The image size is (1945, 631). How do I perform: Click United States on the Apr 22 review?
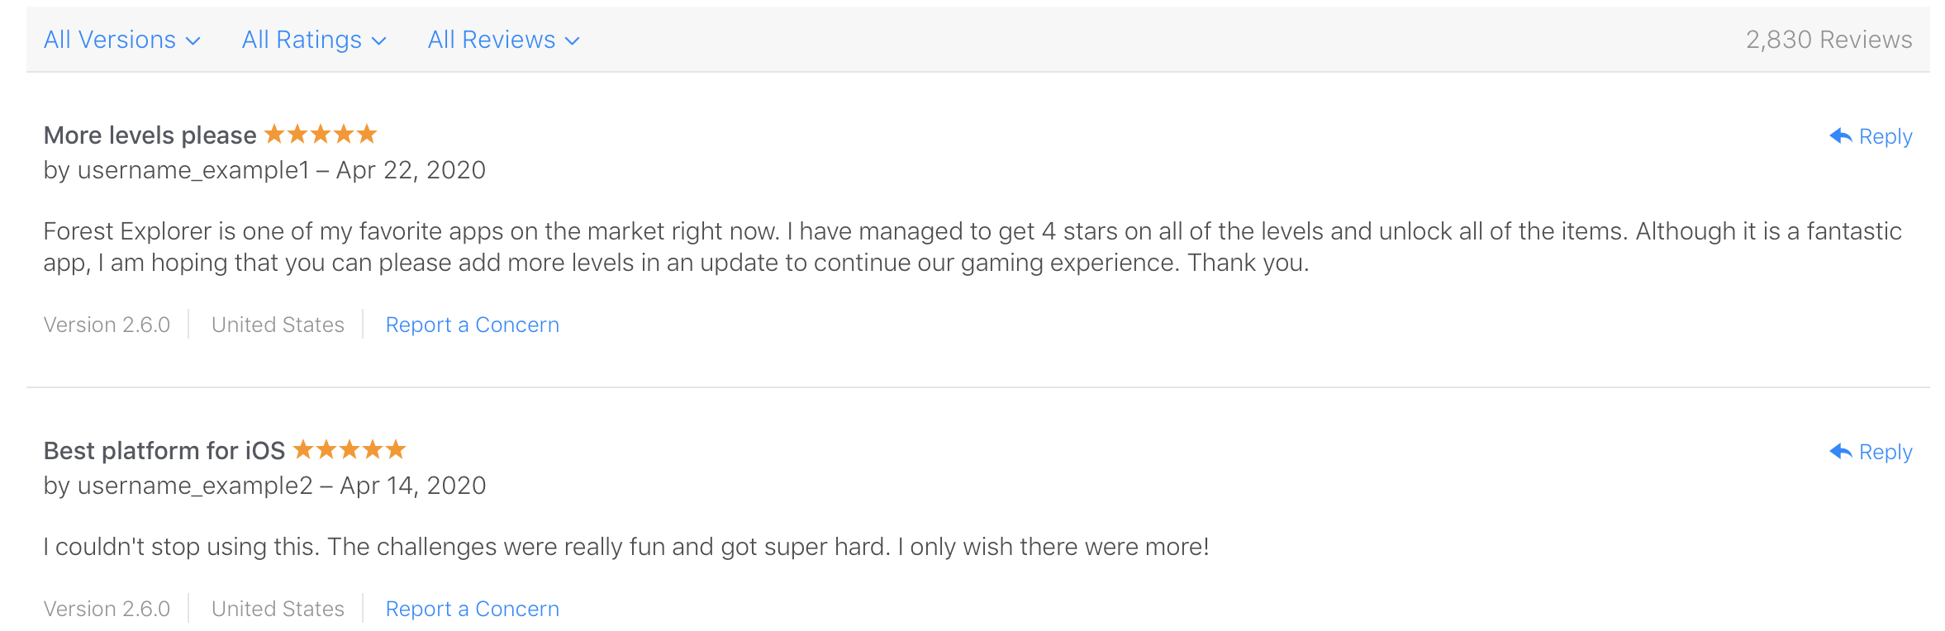278,325
